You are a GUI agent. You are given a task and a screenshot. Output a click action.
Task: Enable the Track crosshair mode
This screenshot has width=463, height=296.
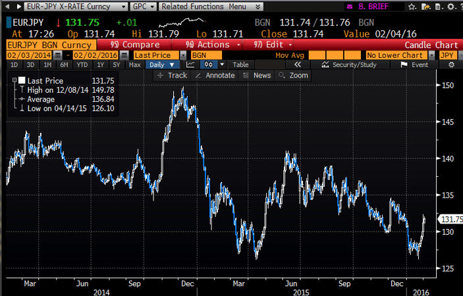(x=173, y=76)
